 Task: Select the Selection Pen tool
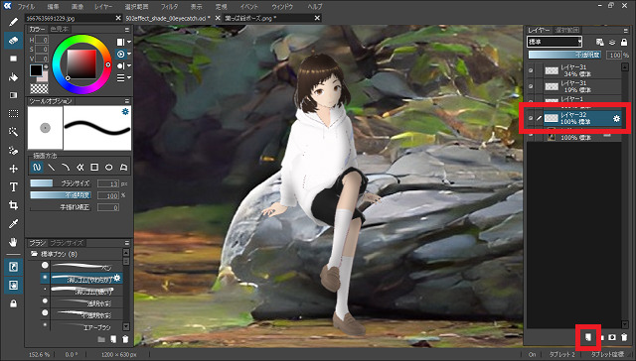(13, 151)
